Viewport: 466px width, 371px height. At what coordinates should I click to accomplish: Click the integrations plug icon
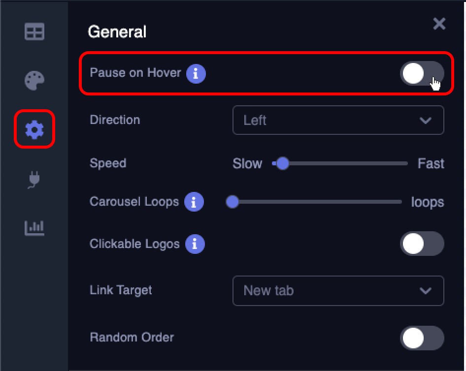pyautogui.click(x=33, y=179)
